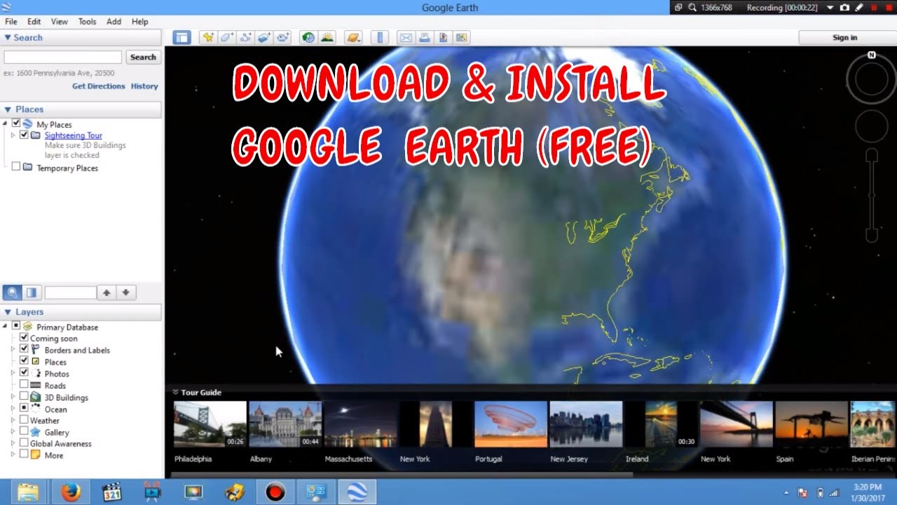The width and height of the screenshot is (897, 505).
Task: Click the Sign in button
Action: pos(844,38)
